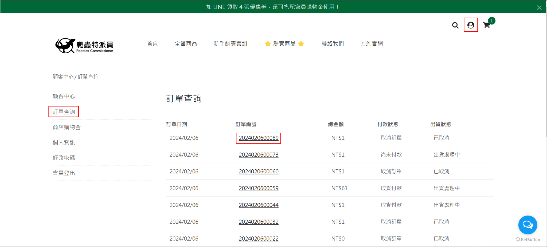547x247 pixels.
Task: Select 聯絡我們 in navigation
Action: coord(333,43)
